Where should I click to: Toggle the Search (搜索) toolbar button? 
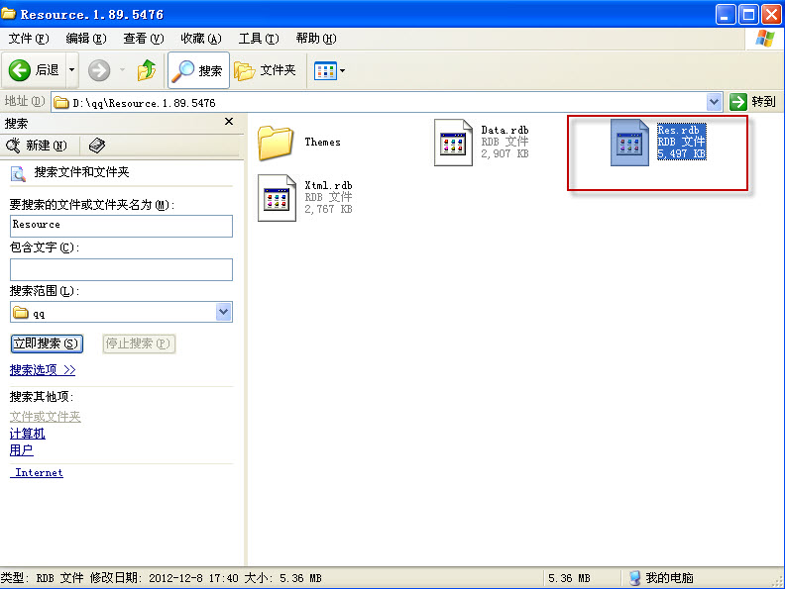(198, 70)
